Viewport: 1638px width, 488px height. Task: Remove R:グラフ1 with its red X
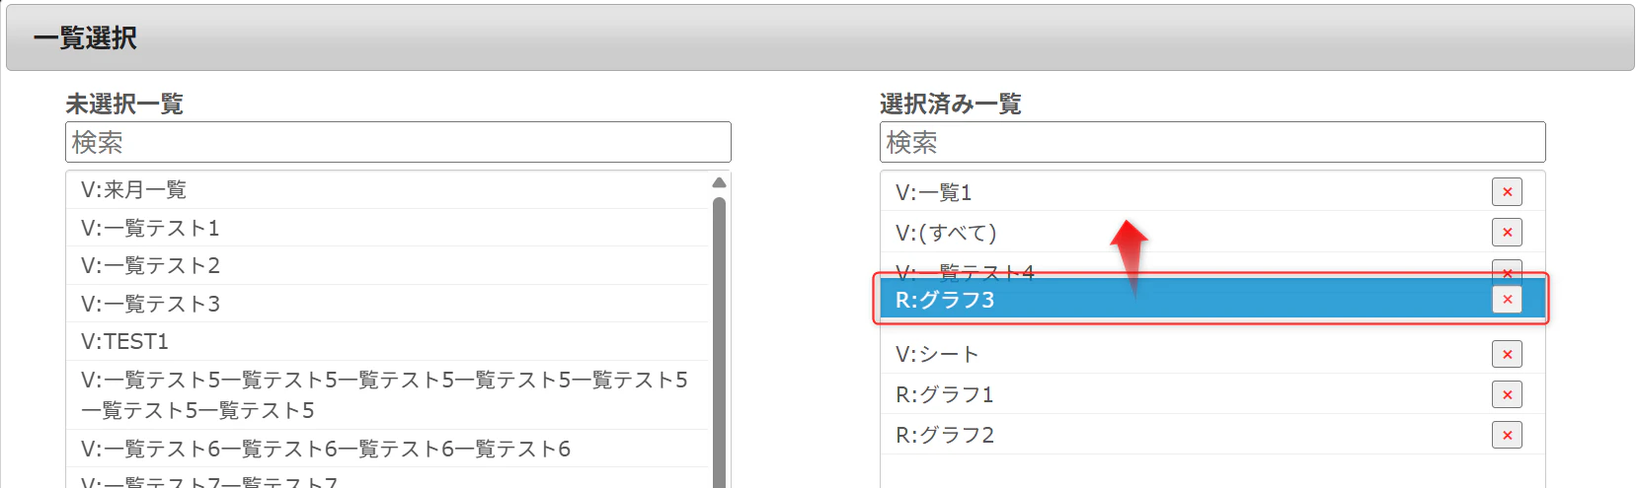click(1507, 394)
